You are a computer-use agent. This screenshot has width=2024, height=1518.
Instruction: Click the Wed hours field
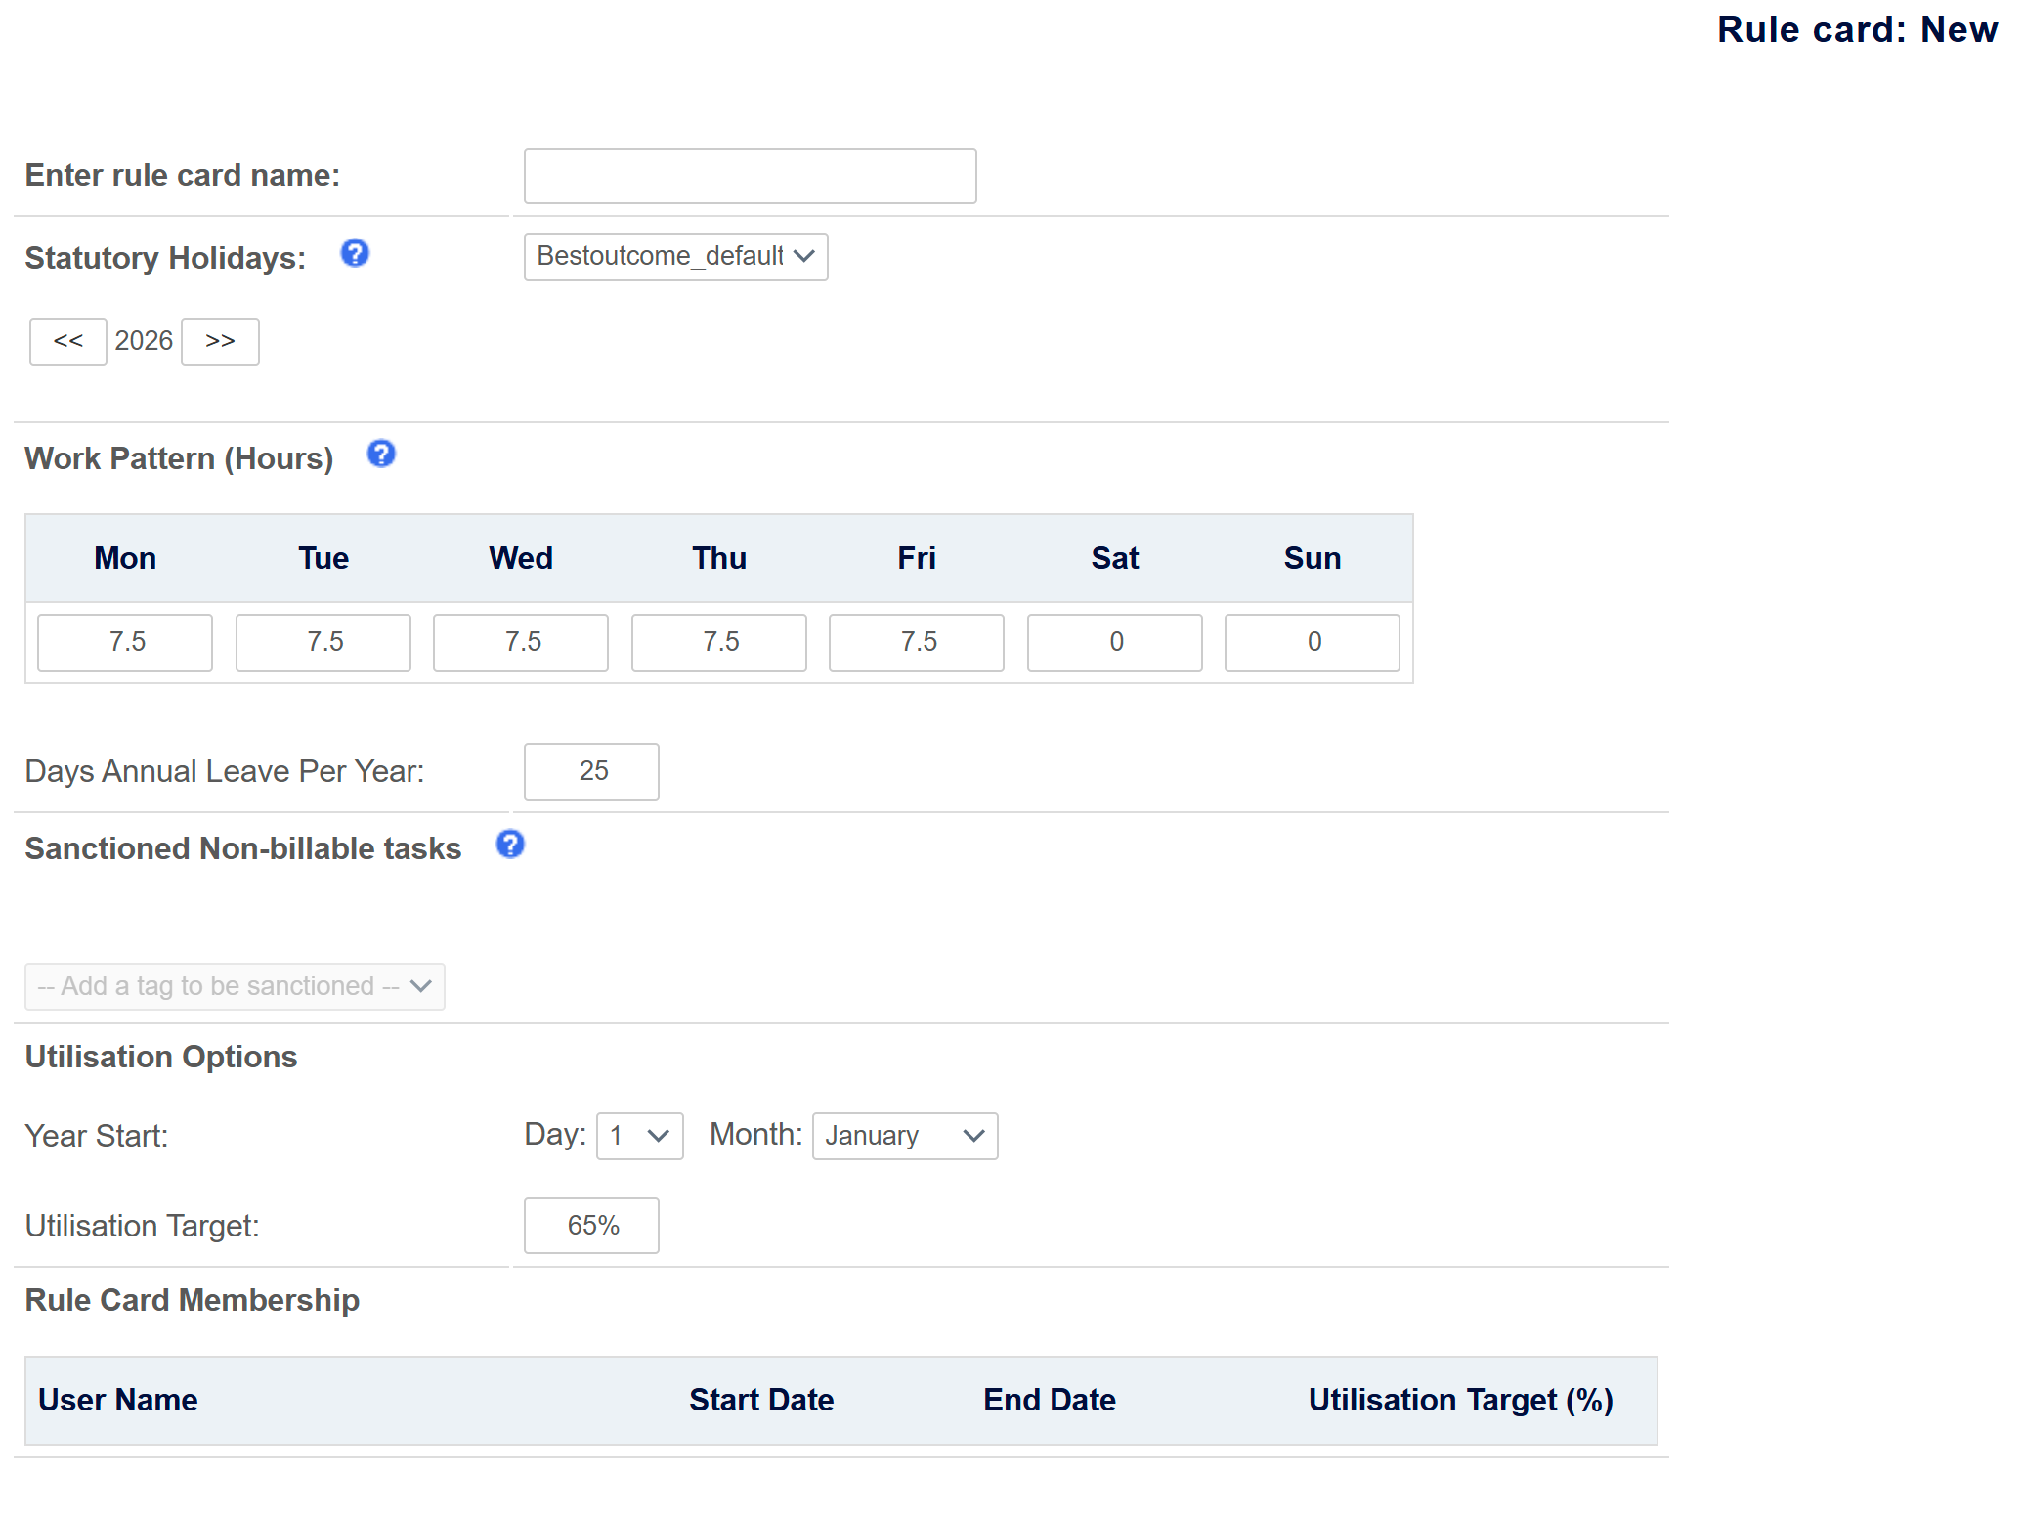521,642
